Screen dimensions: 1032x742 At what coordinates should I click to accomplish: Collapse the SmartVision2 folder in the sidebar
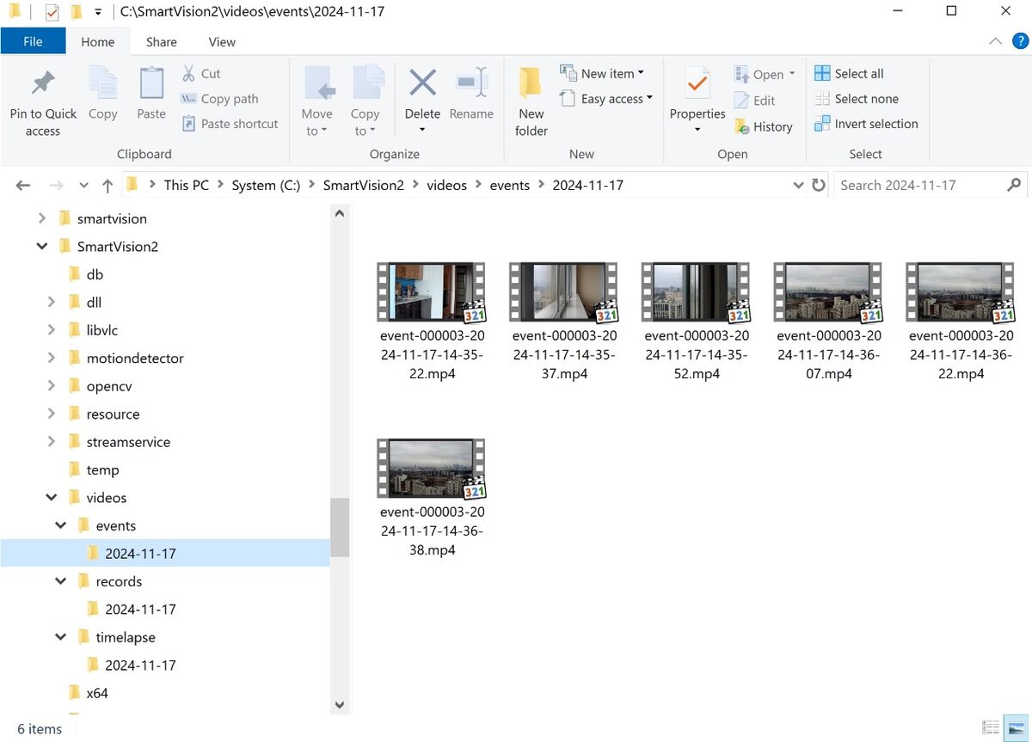pyautogui.click(x=42, y=246)
